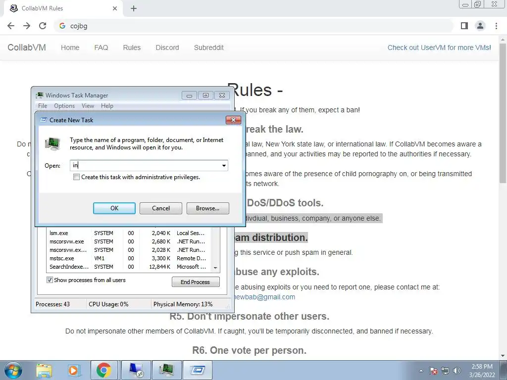Click Check out UserVM for more VMs link
The image size is (507, 380).
click(439, 47)
